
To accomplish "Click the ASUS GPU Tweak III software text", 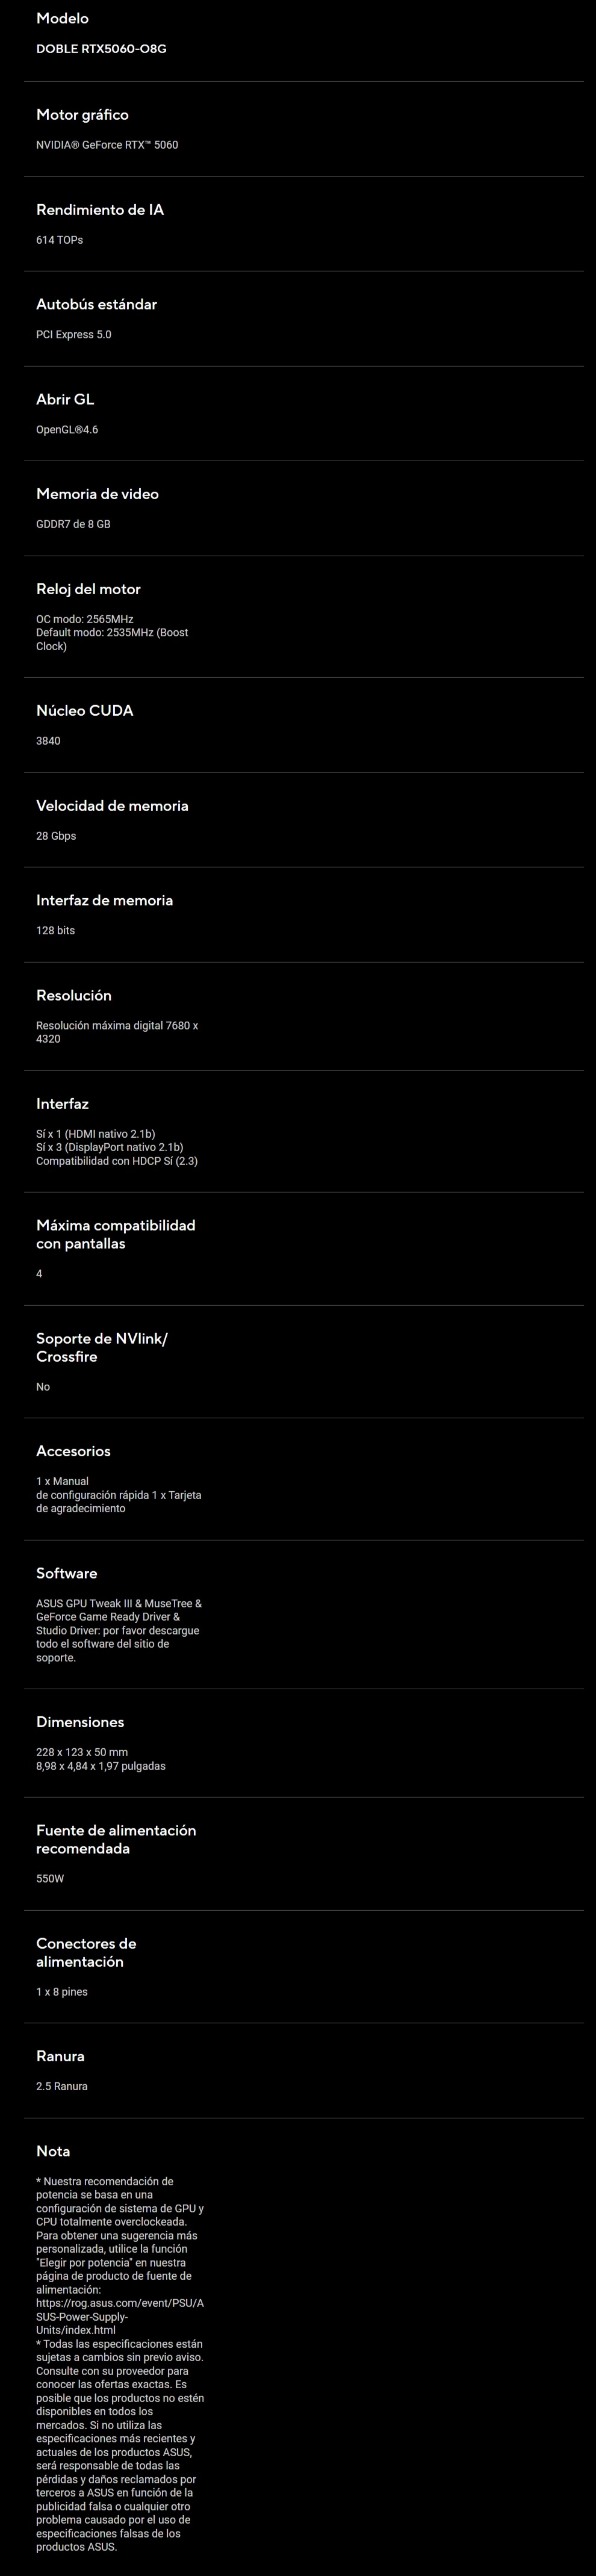I will [x=119, y=1604].
